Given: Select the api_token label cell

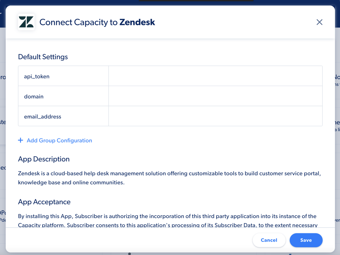Looking at the screenshot, I should point(63,76).
